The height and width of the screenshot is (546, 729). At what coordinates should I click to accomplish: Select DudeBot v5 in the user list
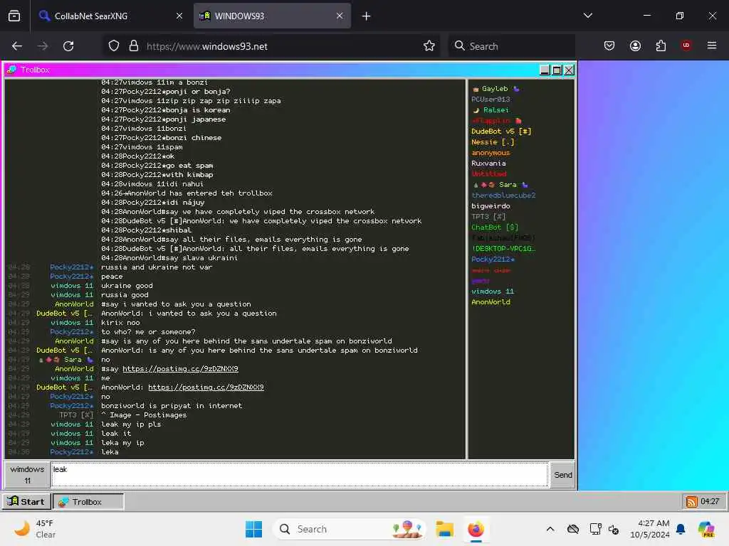500,132
